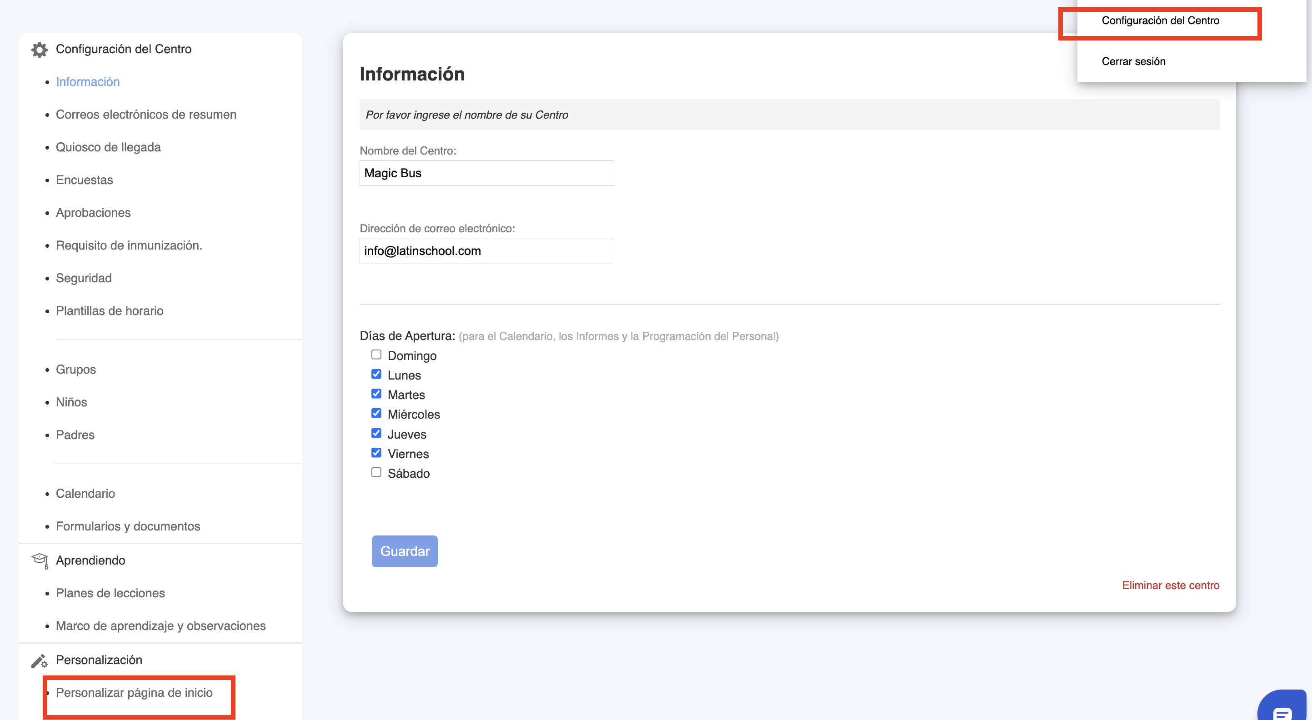Image resolution: width=1312 pixels, height=720 pixels.
Task: Open Personalizar página de inicio
Action: (134, 693)
